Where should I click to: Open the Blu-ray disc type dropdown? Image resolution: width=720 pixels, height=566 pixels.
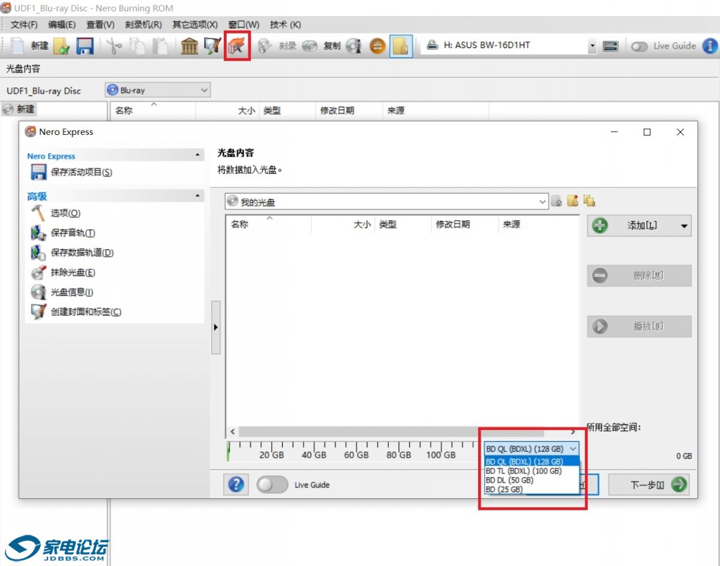(157, 91)
